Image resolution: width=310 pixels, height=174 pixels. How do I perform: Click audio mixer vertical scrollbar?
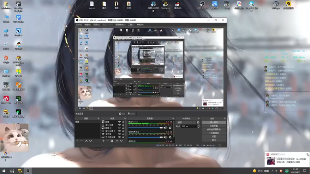tap(174, 129)
